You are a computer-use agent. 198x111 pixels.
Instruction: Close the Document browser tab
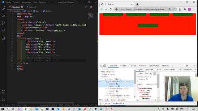[x=132, y=4]
